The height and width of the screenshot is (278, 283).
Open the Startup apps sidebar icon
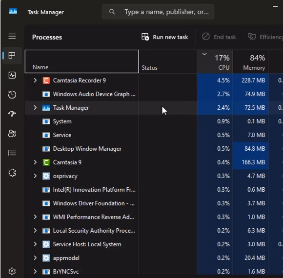click(x=12, y=114)
